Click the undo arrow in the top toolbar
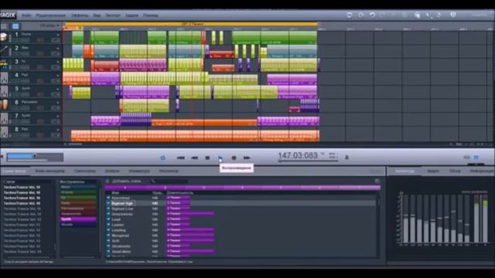495x278 pixels. coord(373,15)
